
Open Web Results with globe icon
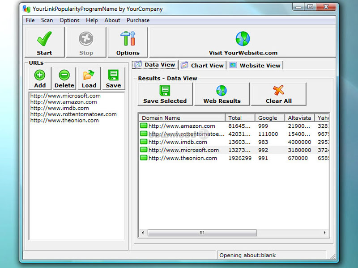pyautogui.click(x=222, y=94)
